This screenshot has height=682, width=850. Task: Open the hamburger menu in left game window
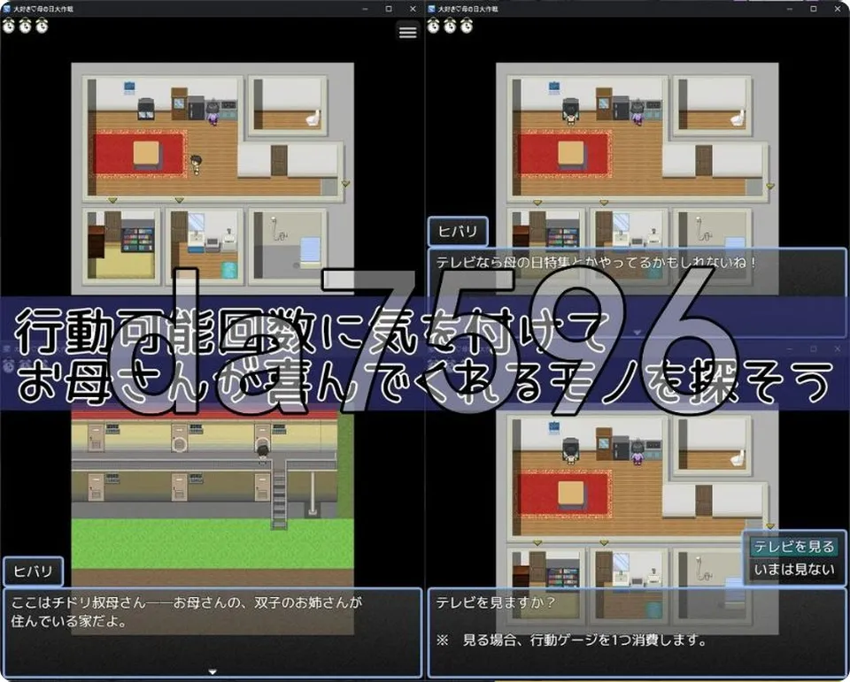click(x=407, y=32)
